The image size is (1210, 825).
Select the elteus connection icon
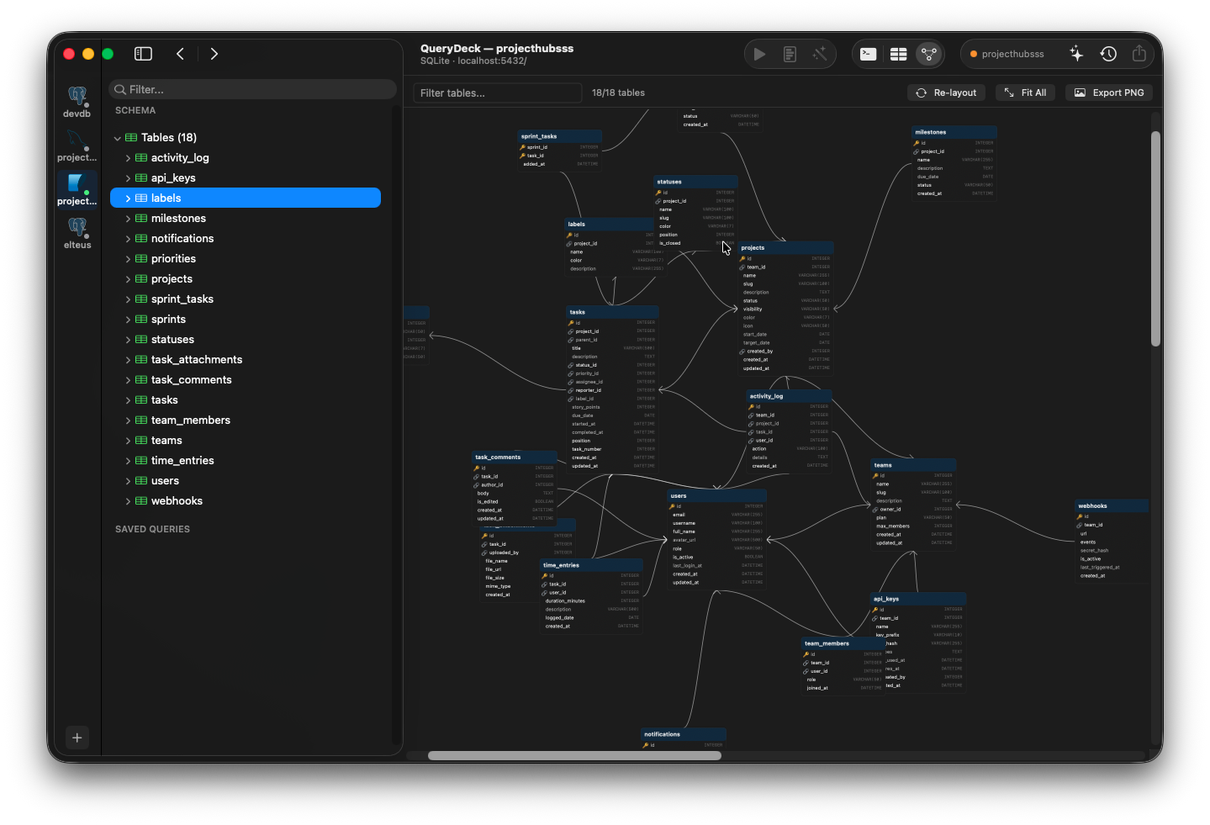tap(77, 233)
